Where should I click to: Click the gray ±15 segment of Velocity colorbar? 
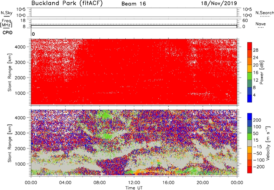click(250, 143)
